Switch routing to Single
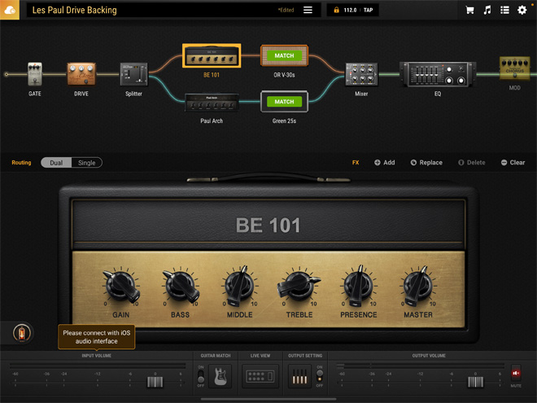 (86, 163)
